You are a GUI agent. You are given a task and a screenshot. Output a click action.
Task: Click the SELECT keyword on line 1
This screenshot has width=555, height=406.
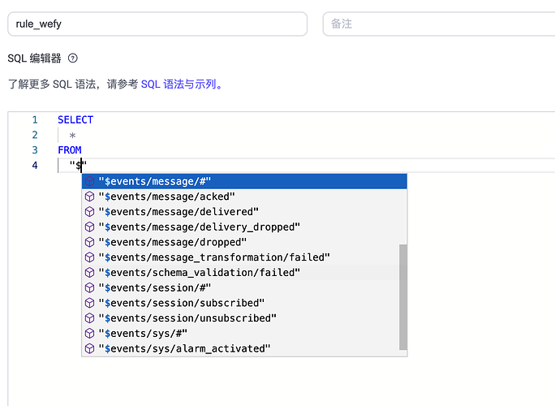tap(75, 120)
